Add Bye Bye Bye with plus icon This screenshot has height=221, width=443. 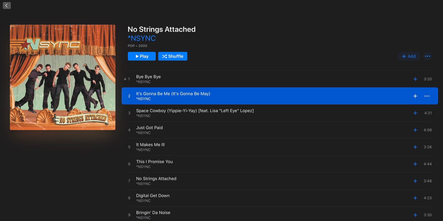(415, 79)
